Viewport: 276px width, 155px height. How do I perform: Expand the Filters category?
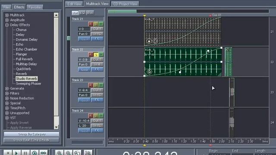(7, 93)
